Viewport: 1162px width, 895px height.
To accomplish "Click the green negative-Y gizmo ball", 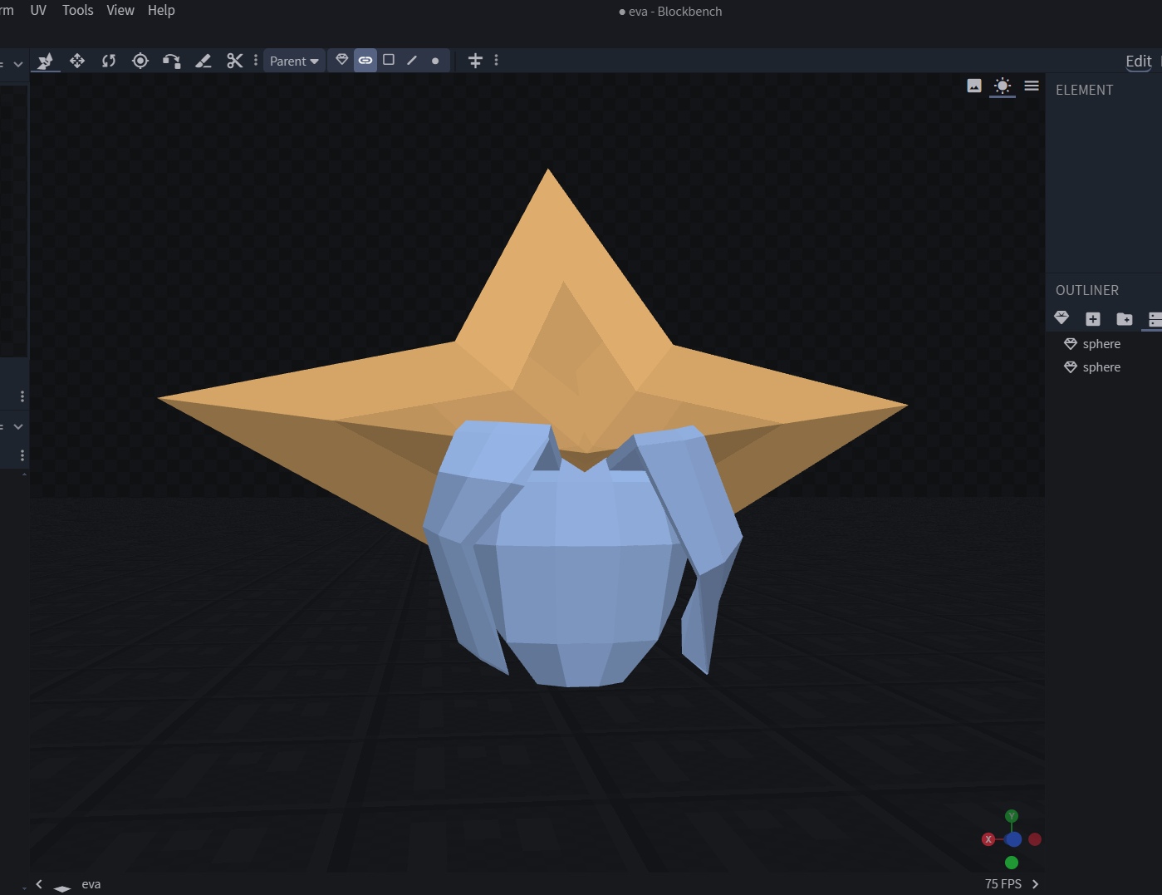I will (1012, 863).
